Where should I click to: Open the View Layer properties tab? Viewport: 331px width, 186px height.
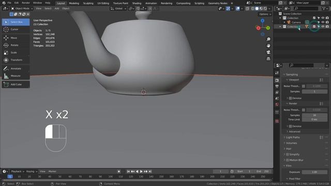point(277,92)
